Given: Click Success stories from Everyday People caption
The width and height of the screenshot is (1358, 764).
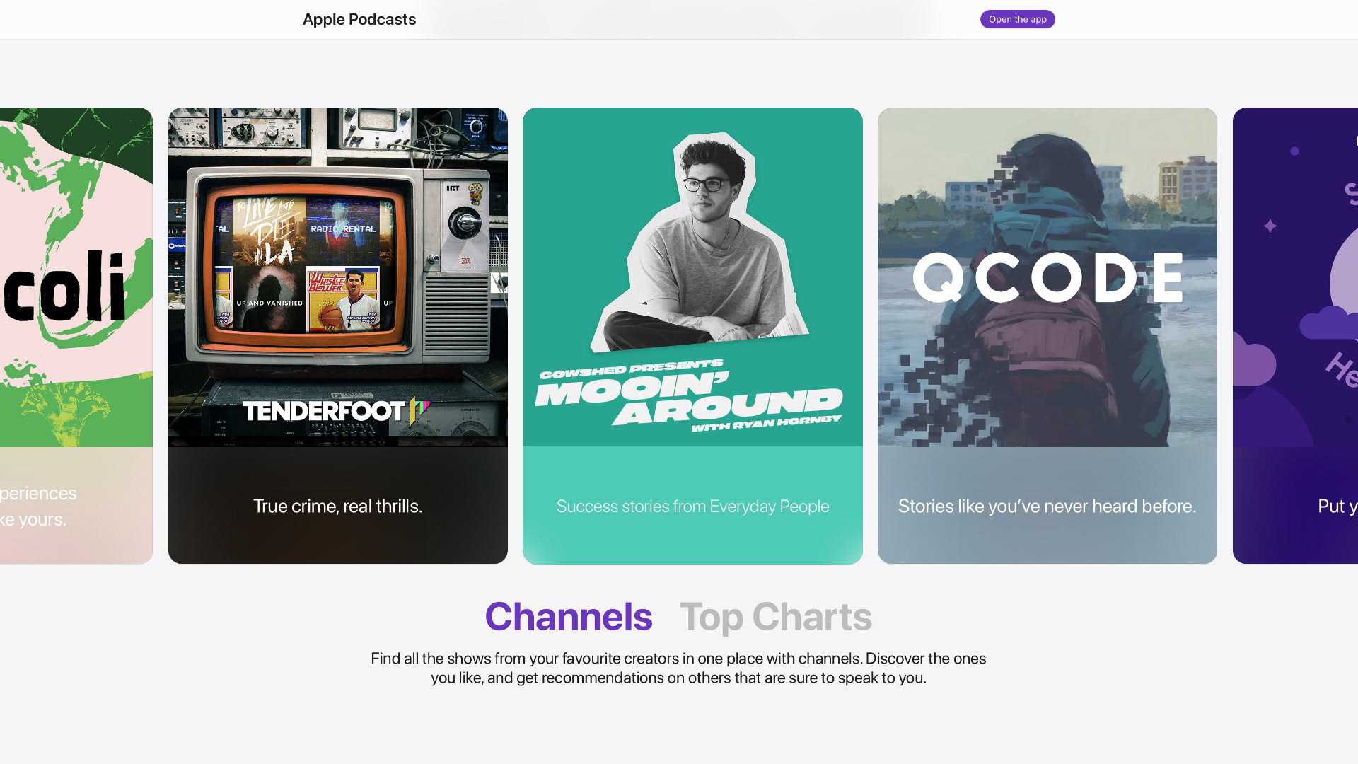Looking at the screenshot, I should (x=692, y=507).
